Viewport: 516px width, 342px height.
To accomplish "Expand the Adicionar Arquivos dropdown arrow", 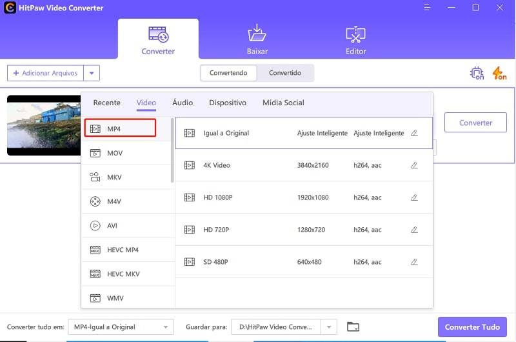I will coord(92,73).
